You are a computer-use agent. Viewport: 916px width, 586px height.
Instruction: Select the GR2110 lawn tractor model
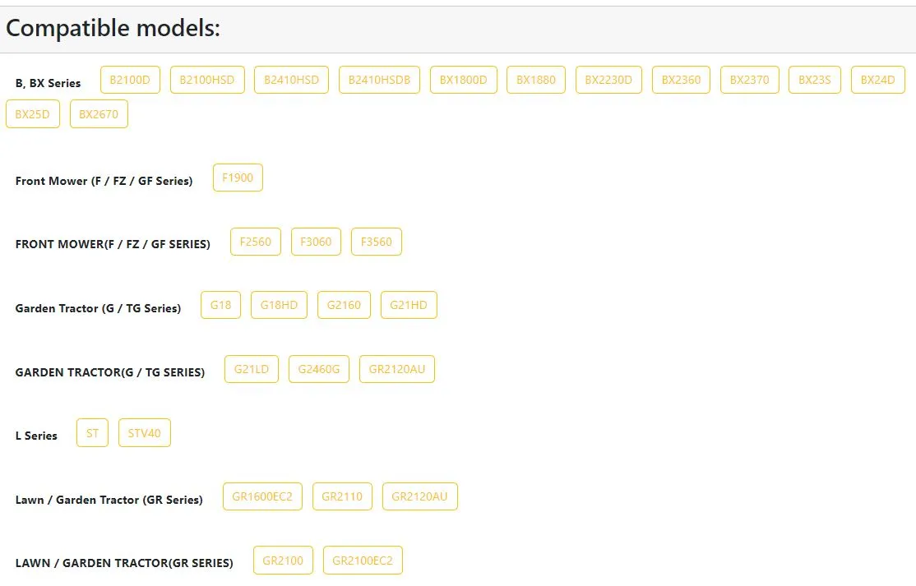pos(342,496)
